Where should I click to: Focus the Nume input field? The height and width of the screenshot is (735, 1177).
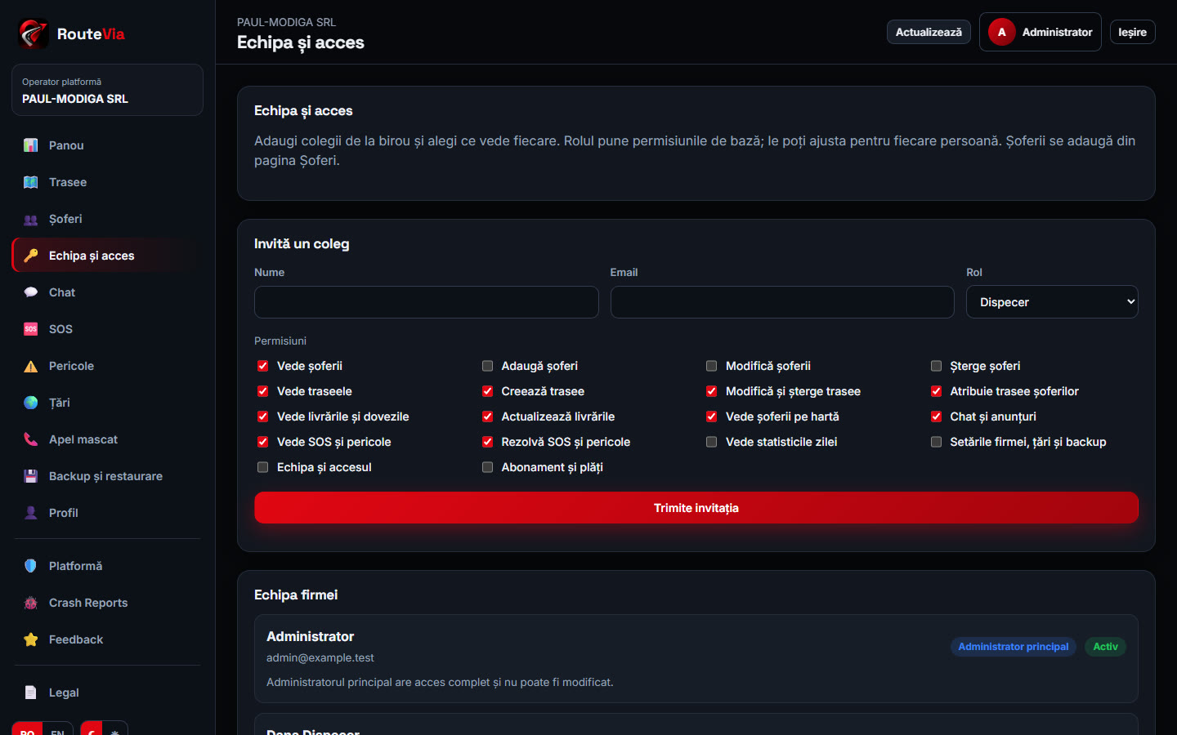coord(427,302)
